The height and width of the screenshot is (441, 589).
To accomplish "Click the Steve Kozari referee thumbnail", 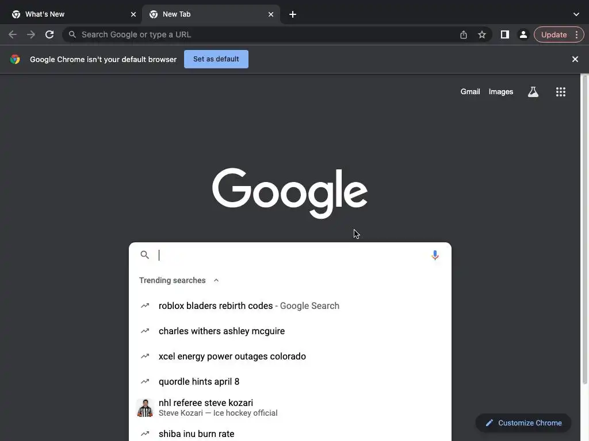I will point(145,408).
